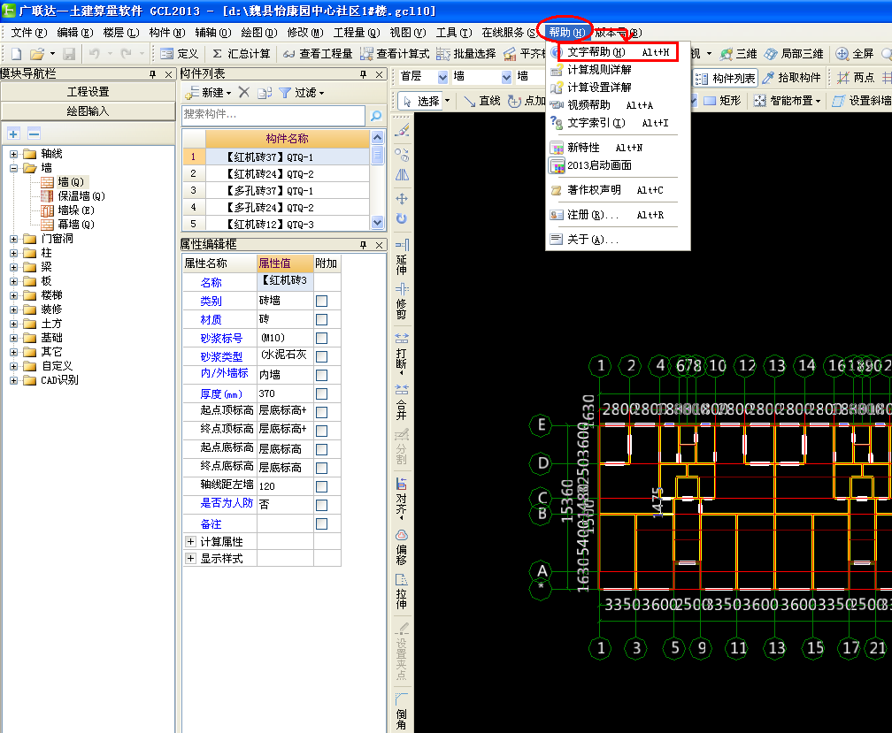Choose 计算规则详解 from Help menu

[x=600, y=70]
